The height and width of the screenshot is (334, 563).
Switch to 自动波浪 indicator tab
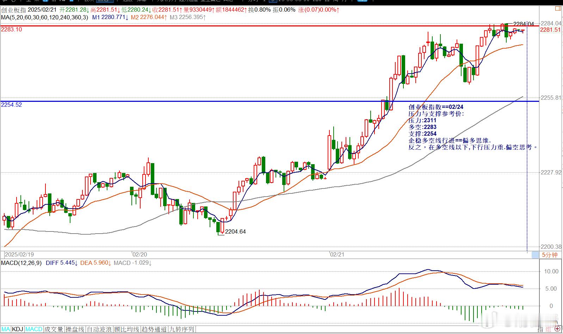click(x=99, y=329)
